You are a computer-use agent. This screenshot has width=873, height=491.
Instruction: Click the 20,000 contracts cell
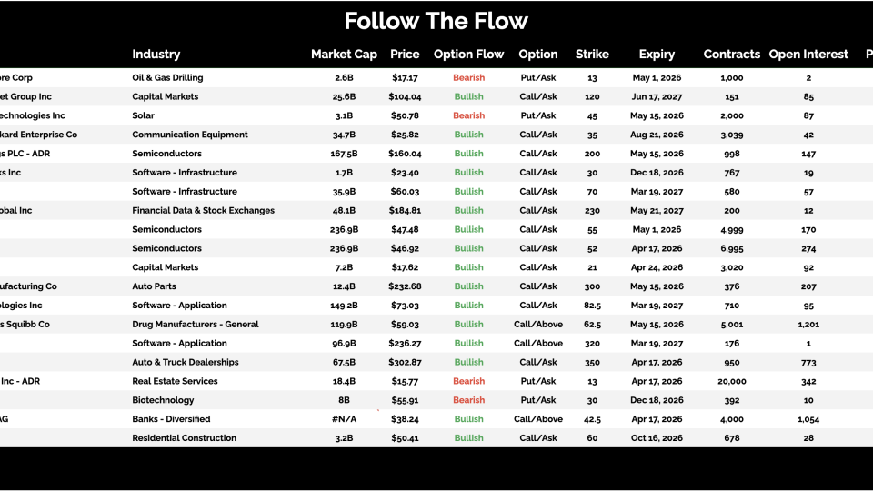point(732,382)
